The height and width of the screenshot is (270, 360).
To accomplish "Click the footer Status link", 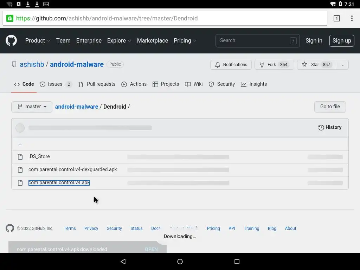I will (136, 229).
